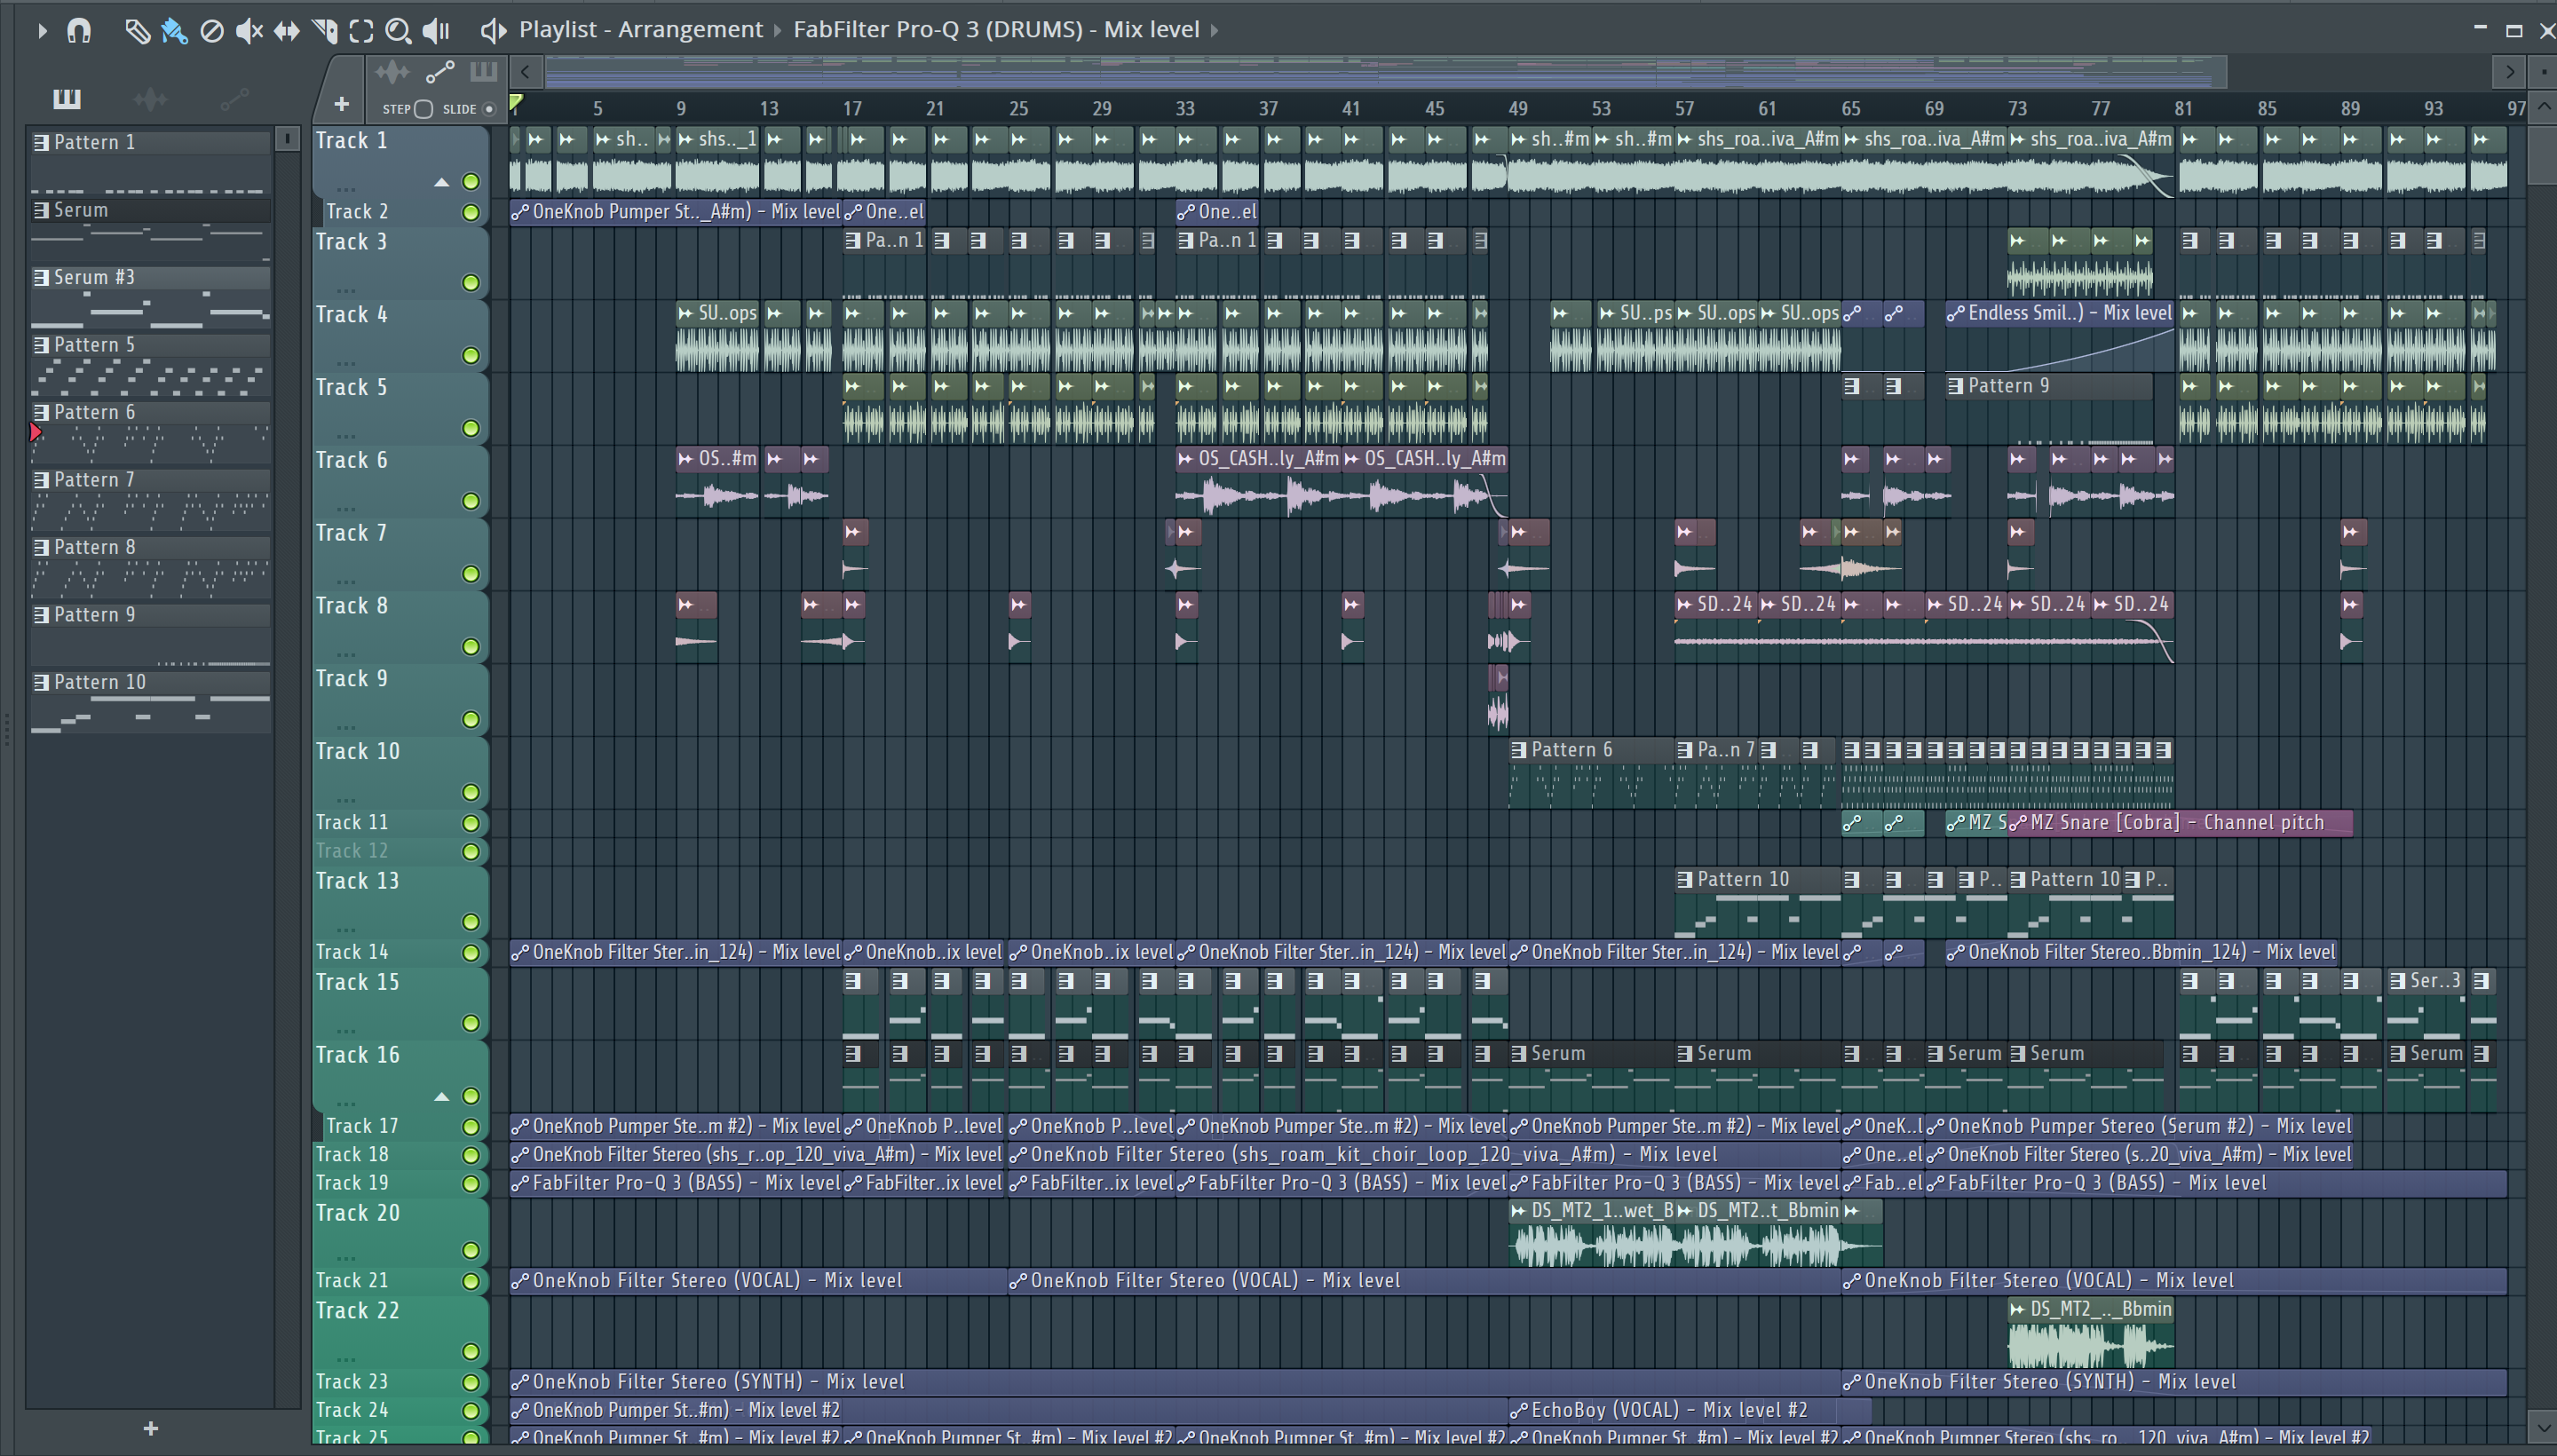The height and width of the screenshot is (1456, 2557).
Task: Mute Track 4 using its green LED
Action: click(x=470, y=355)
